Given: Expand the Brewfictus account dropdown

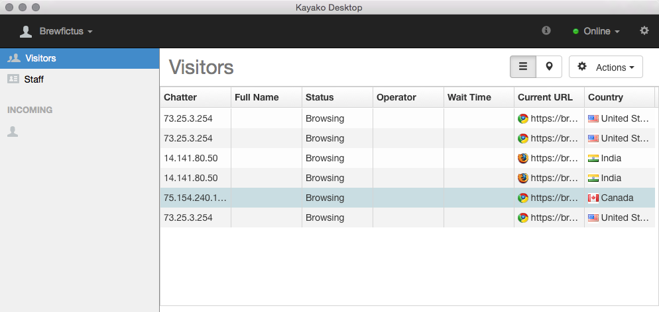Looking at the screenshot, I should pyautogui.click(x=66, y=32).
